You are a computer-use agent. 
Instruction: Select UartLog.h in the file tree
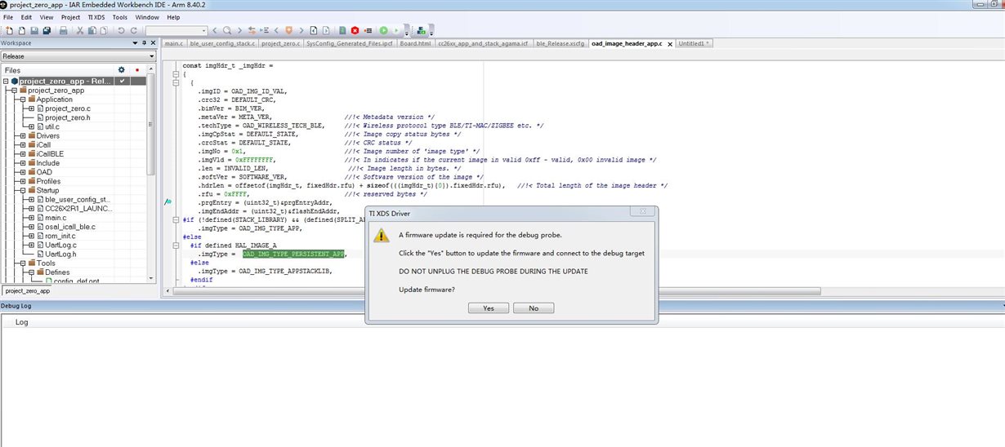[x=62, y=254]
